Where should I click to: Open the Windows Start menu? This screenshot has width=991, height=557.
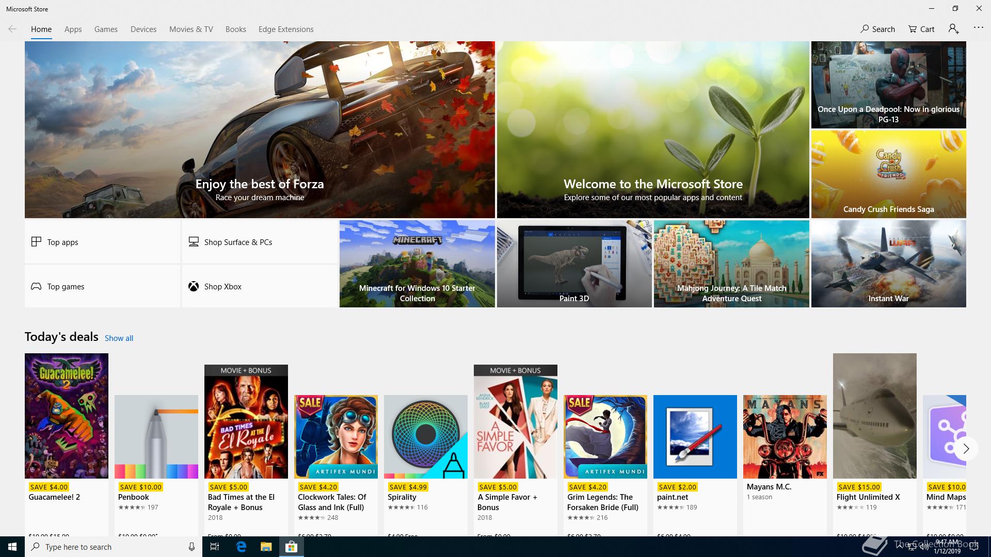(x=12, y=547)
